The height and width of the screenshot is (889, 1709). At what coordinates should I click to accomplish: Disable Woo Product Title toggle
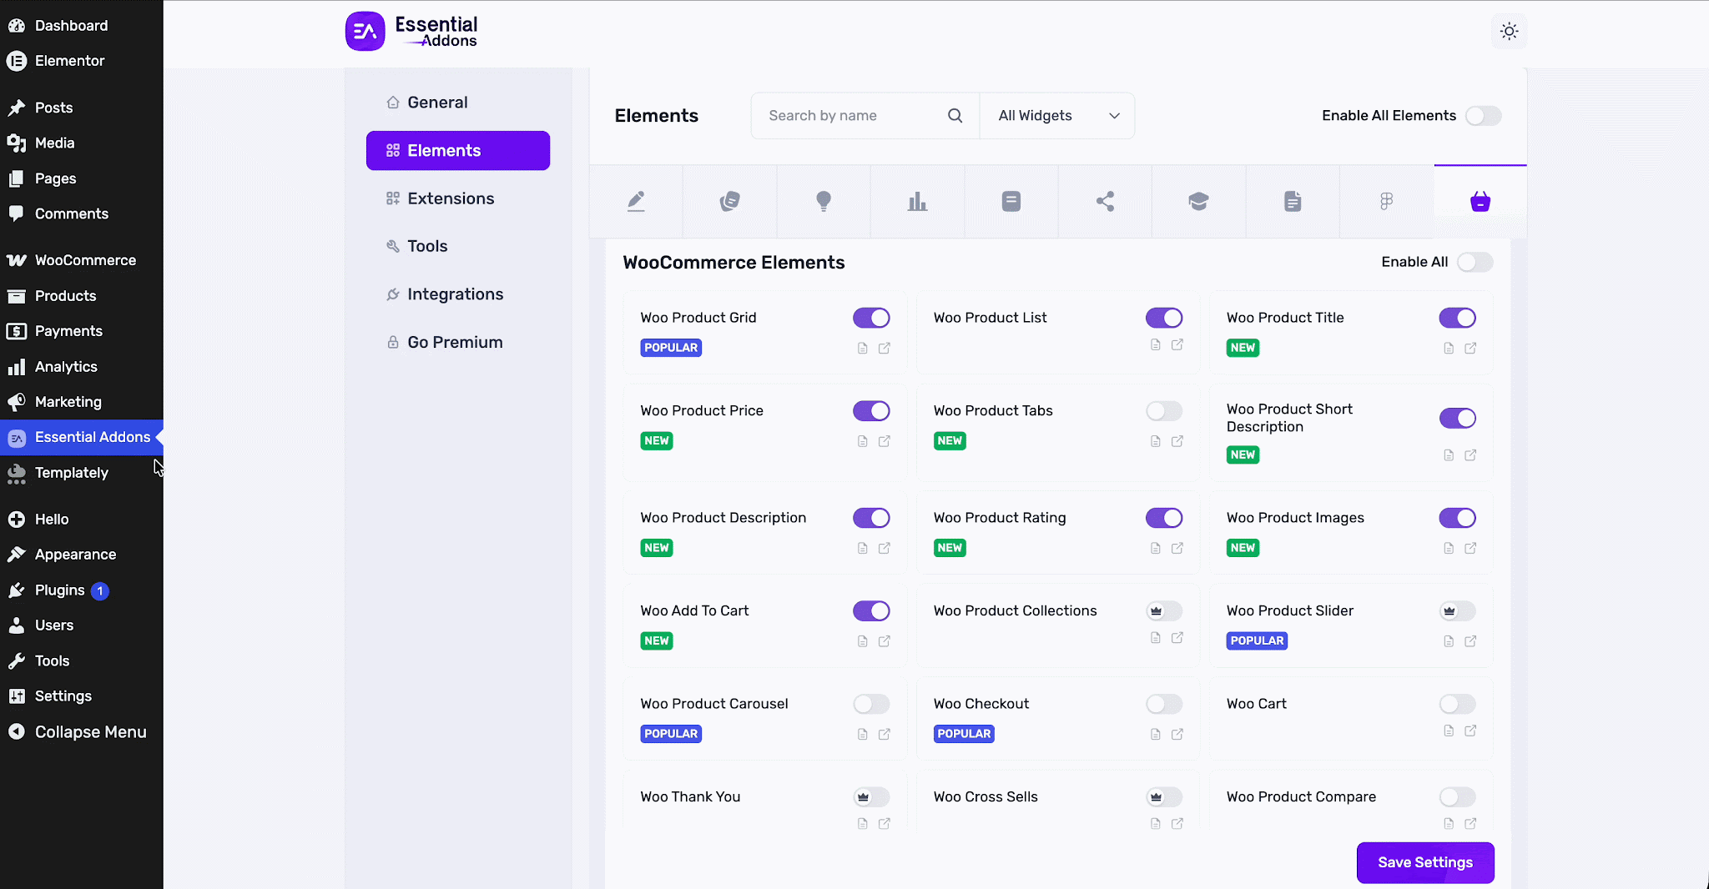[1457, 318]
